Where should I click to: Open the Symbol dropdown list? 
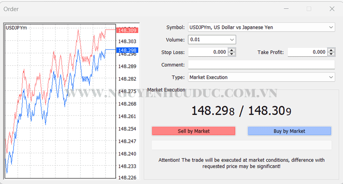[x=261, y=27]
